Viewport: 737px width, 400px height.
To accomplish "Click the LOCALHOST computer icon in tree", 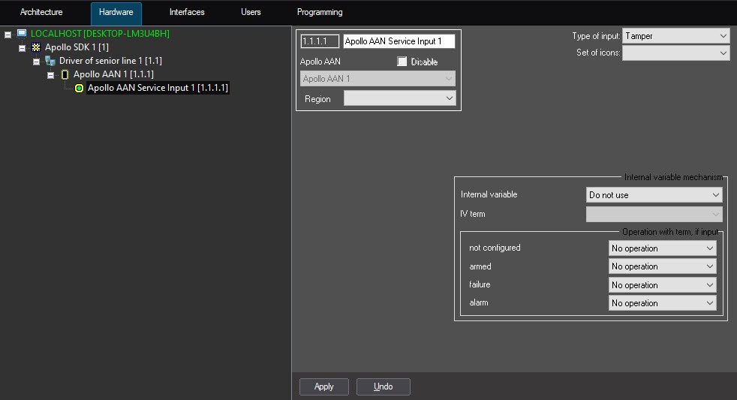I will click(21, 34).
